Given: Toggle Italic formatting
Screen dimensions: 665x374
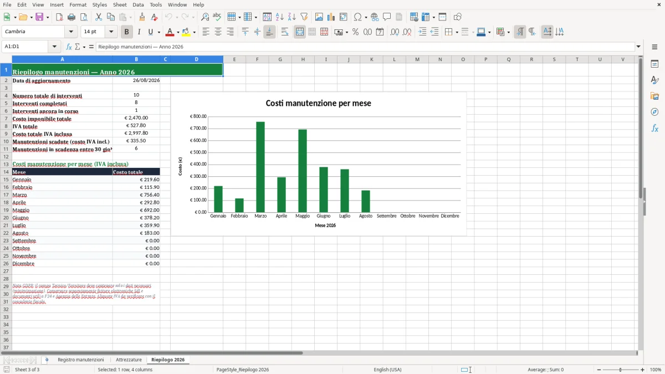Looking at the screenshot, I should click(139, 32).
